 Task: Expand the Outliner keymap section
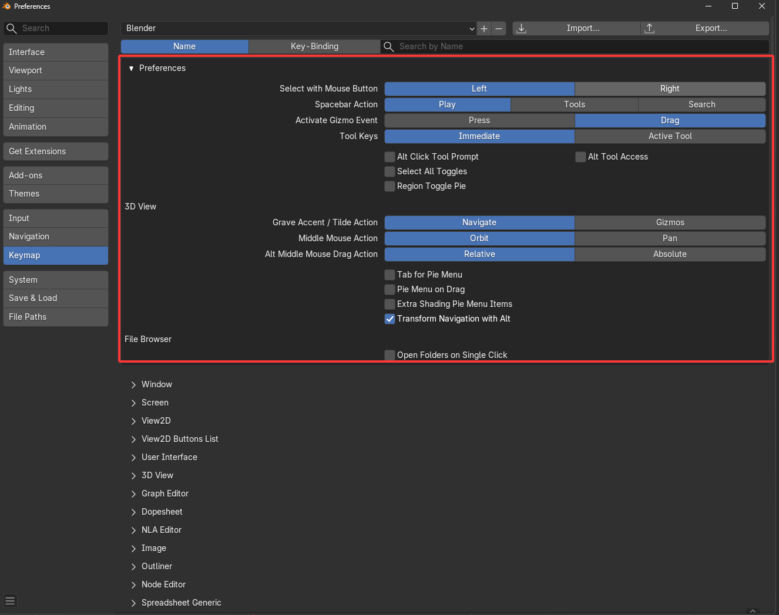(x=134, y=567)
